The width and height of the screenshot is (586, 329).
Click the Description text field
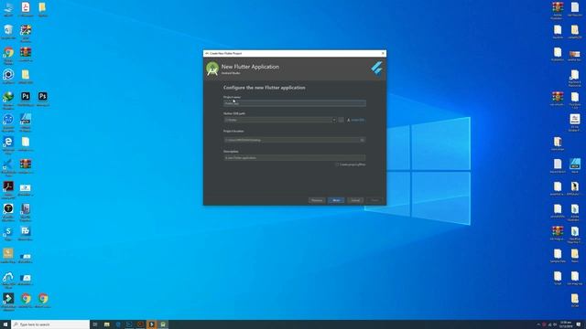[x=295, y=158]
